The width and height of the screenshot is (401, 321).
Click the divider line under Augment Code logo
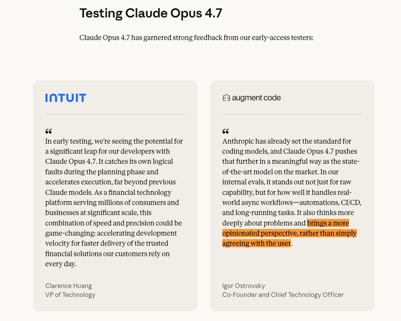[x=292, y=114]
